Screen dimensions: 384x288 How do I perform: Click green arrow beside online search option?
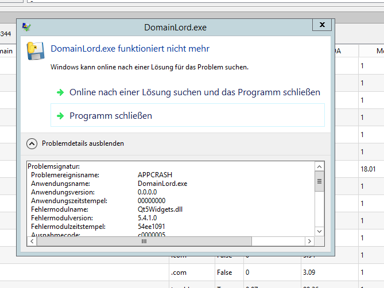click(x=60, y=92)
